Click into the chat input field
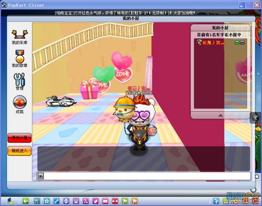Image resolution: width=262 pixels, height=206 pixels. (x=147, y=176)
